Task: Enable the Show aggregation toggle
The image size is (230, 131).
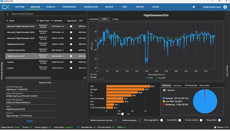Action: (162, 120)
